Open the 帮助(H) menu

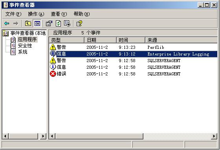tap(82, 14)
